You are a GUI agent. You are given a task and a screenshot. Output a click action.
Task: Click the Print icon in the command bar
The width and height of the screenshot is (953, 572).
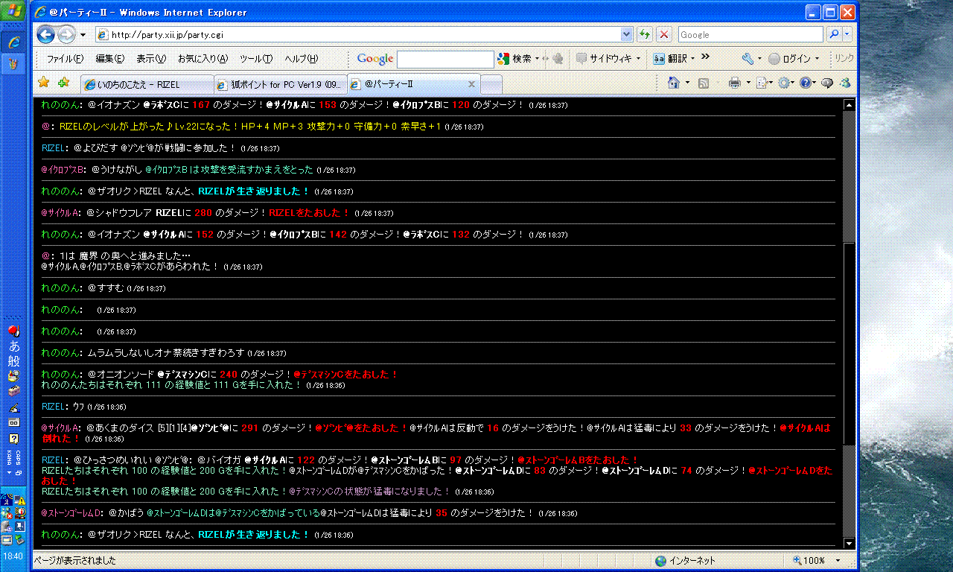[734, 83]
